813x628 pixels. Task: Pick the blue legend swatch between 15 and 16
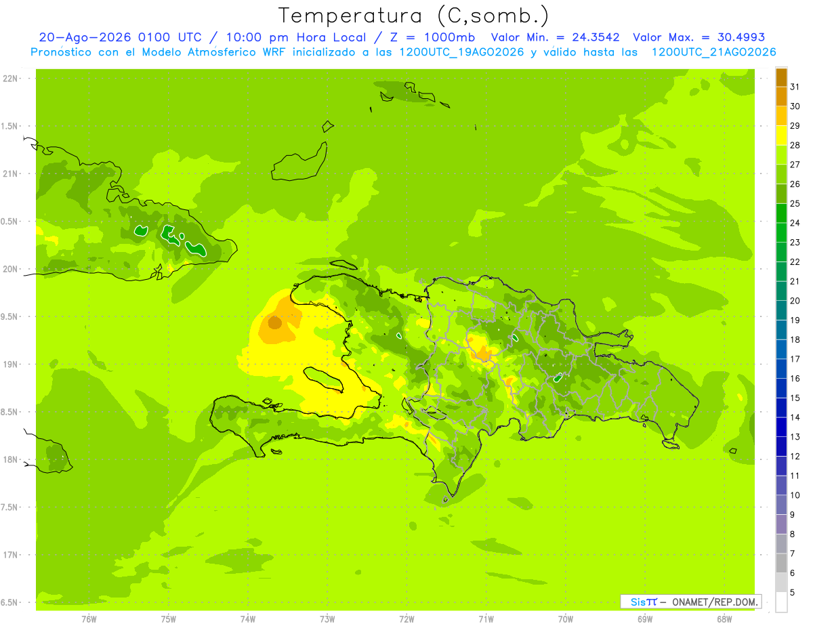tap(781, 388)
